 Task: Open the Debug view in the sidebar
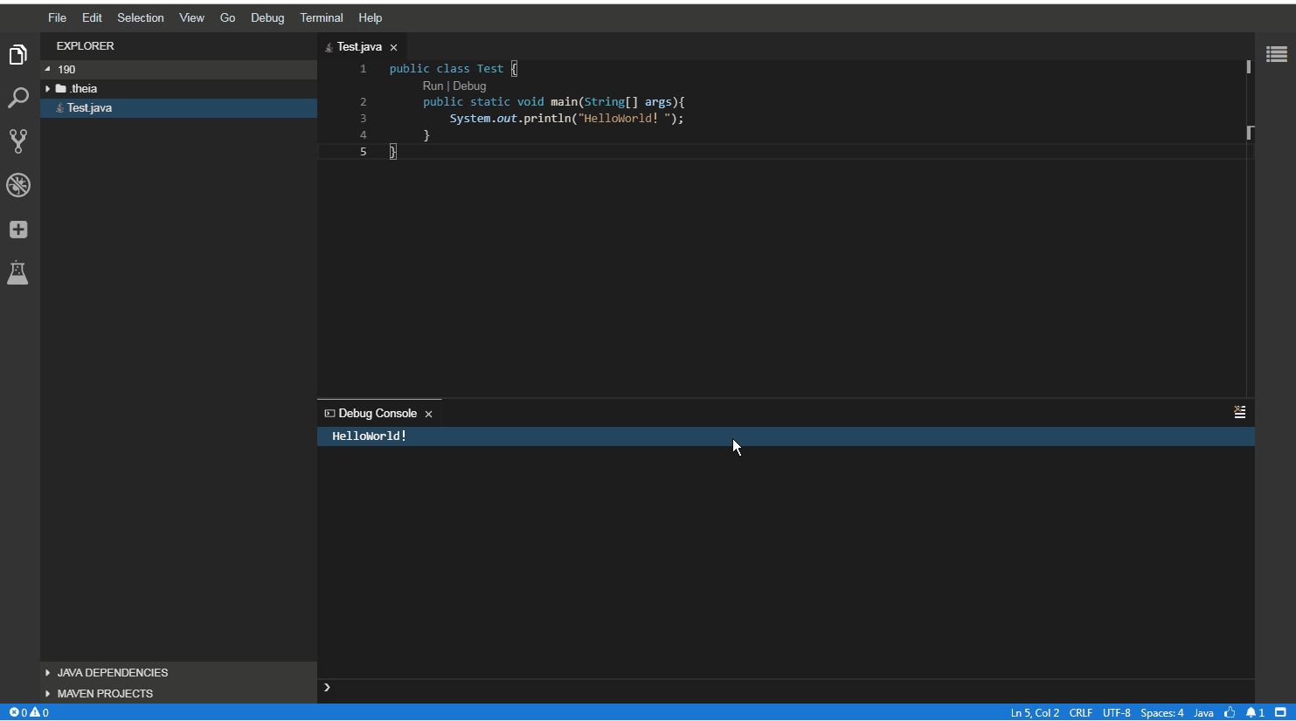click(18, 185)
